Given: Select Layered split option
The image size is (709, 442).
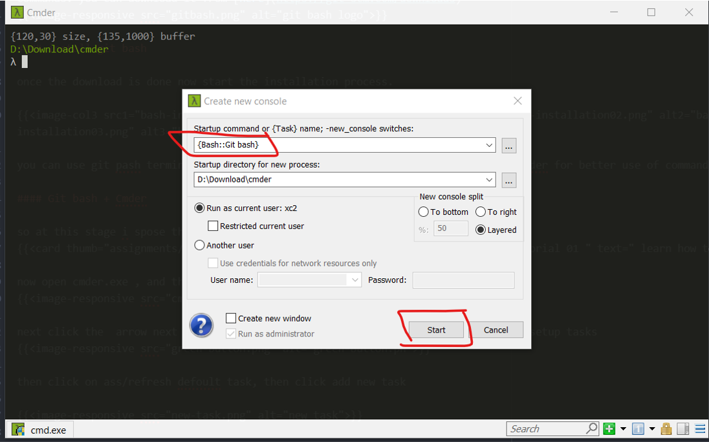Looking at the screenshot, I should click(496, 230).
